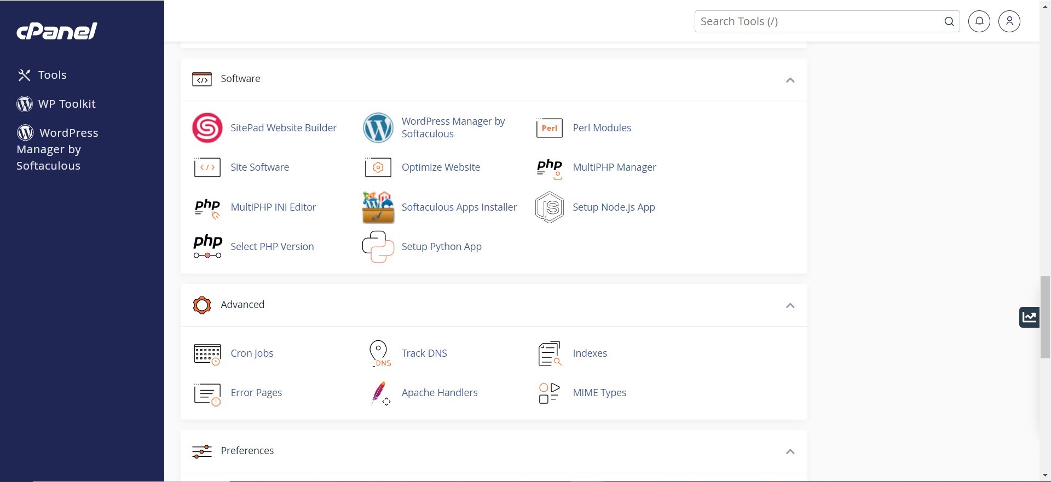This screenshot has width=1051, height=482.
Task: Click the page vertical scrollbar thumb
Action: pos(1045,317)
